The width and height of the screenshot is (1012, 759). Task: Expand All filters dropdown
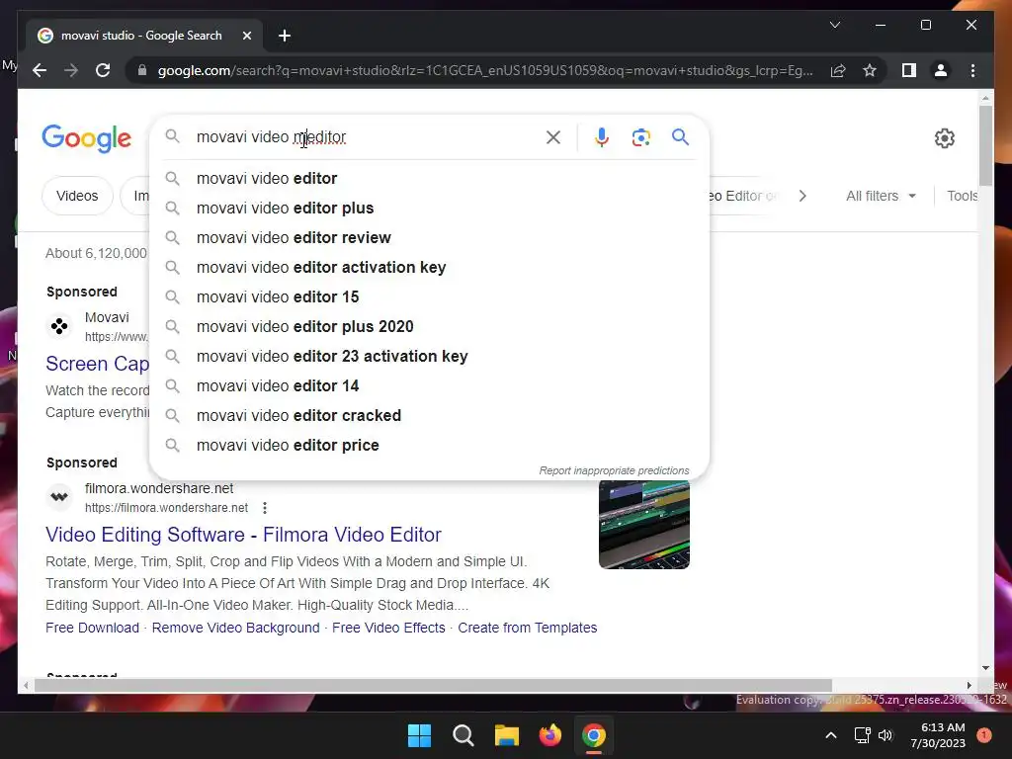click(881, 196)
